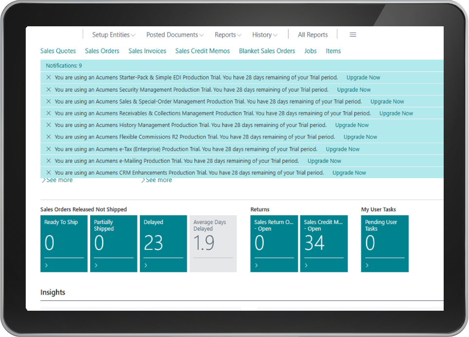Open the Jobs list
469x337 pixels.
[x=310, y=51]
